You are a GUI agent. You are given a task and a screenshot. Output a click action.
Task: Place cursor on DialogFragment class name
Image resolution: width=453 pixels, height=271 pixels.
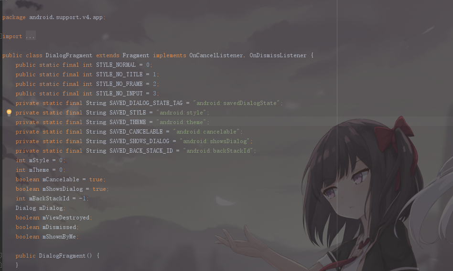pos(69,55)
